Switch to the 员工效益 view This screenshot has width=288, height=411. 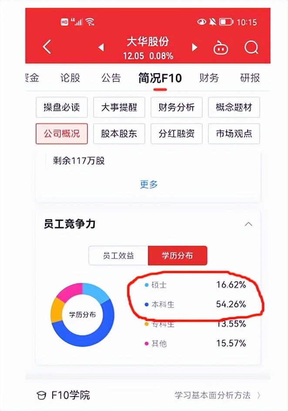[117, 256]
